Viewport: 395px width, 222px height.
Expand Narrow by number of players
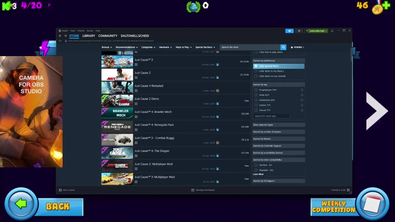279,132
